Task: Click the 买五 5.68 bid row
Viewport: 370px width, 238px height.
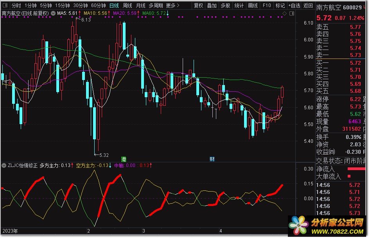Action: pos(339,91)
